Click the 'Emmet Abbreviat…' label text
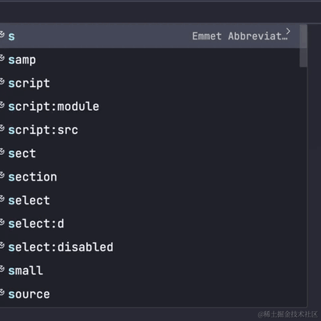321x321 pixels. tap(239, 36)
